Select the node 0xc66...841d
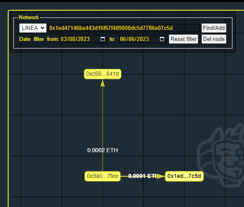Viewport: 244px width, 207px height. [103, 74]
